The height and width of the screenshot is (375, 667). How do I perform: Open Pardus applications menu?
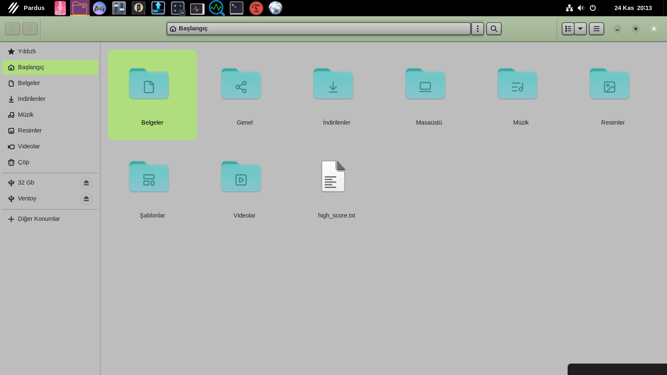(x=26, y=8)
